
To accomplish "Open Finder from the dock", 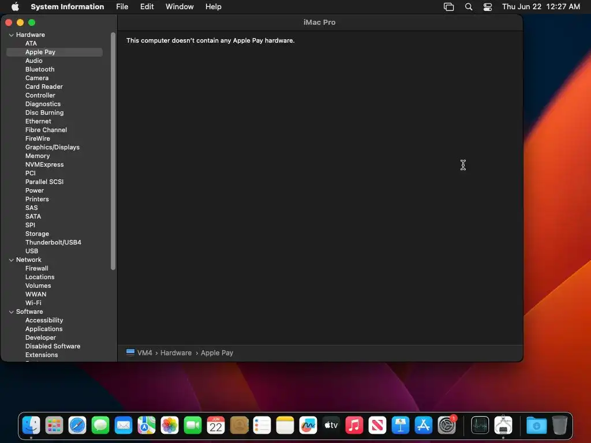I will pos(31,425).
